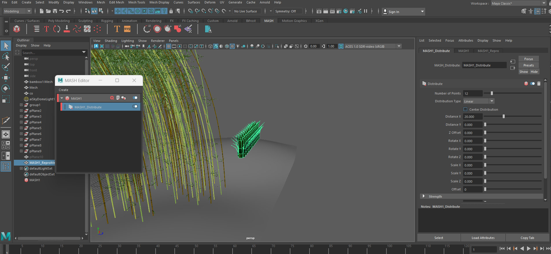Enable the Center Distribution checkbox
Viewport: 551px width, 254px height.
pyautogui.click(x=465, y=110)
